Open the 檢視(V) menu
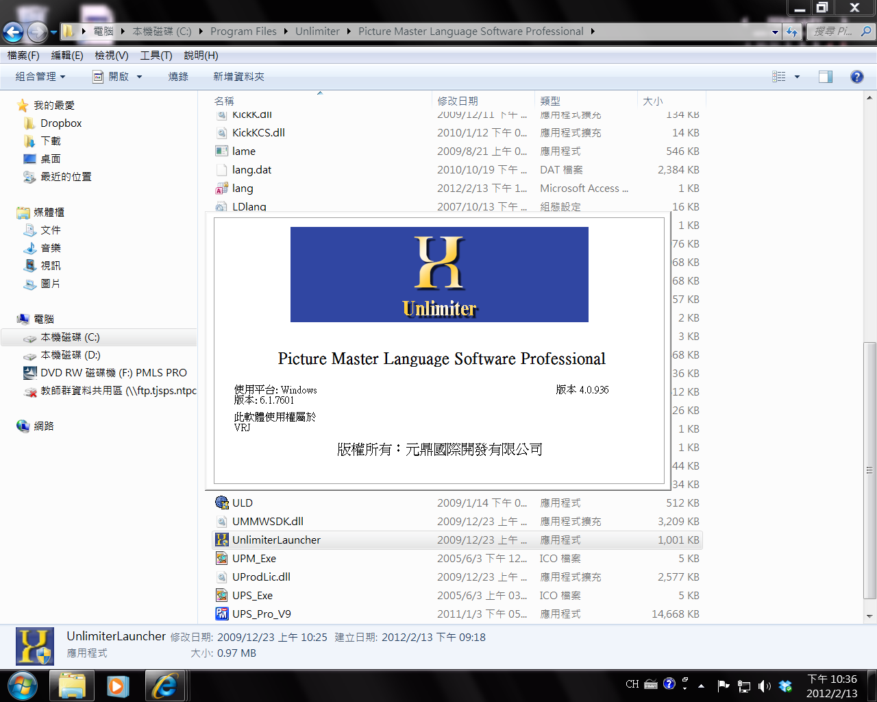 (112, 56)
